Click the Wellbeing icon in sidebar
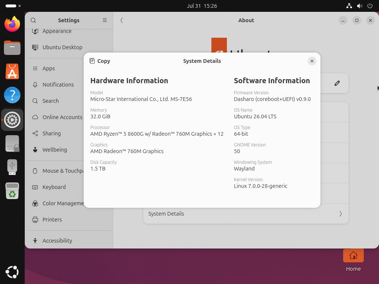 click(35, 150)
